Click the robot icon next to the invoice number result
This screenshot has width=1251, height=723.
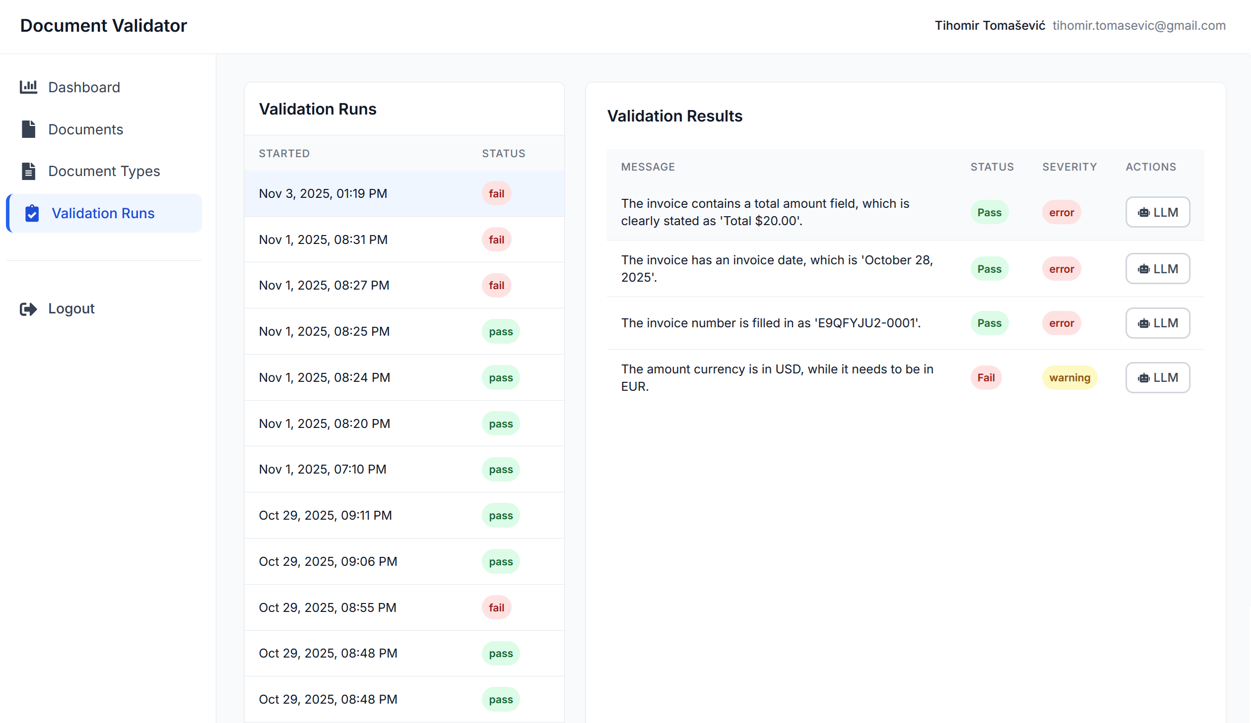[x=1144, y=323]
